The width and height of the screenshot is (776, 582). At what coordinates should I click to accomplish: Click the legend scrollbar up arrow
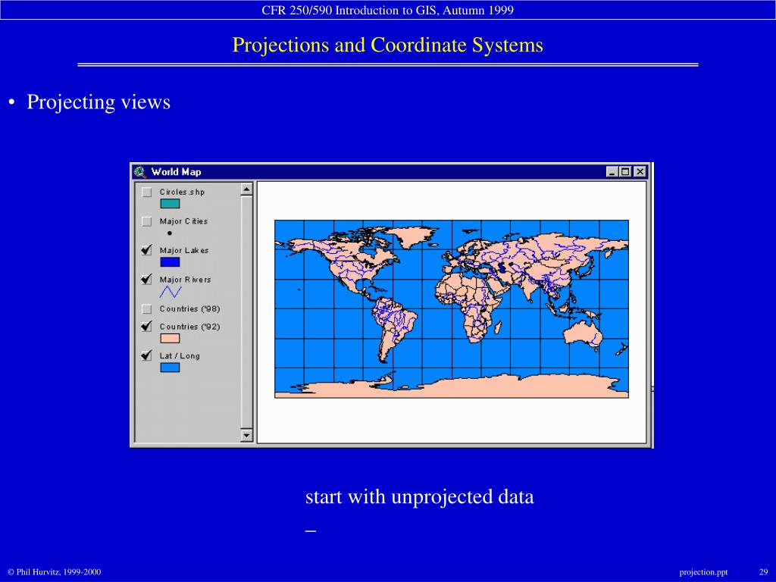click(246, 189)
